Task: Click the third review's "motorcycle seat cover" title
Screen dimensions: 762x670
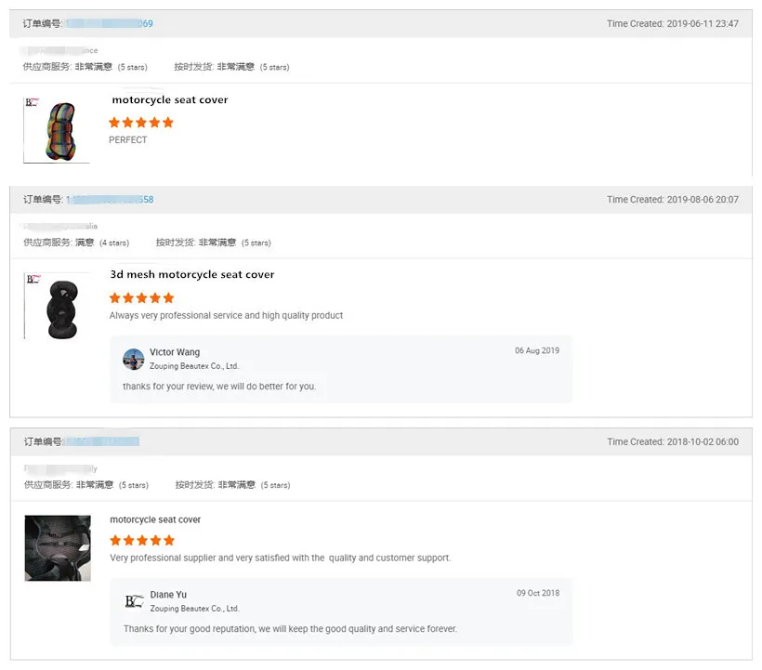Action: pyautogui.click(x=155, y=519)
